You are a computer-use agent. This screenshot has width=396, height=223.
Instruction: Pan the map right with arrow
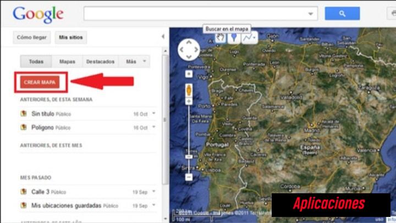click(196, 50)
